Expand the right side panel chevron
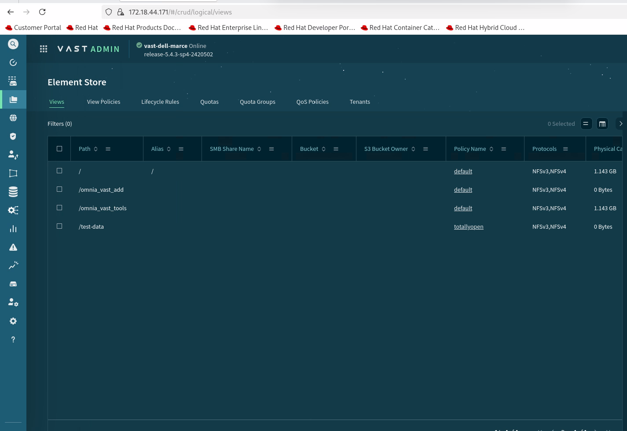This screenshot has width=627, height=431. pos(620,124)
